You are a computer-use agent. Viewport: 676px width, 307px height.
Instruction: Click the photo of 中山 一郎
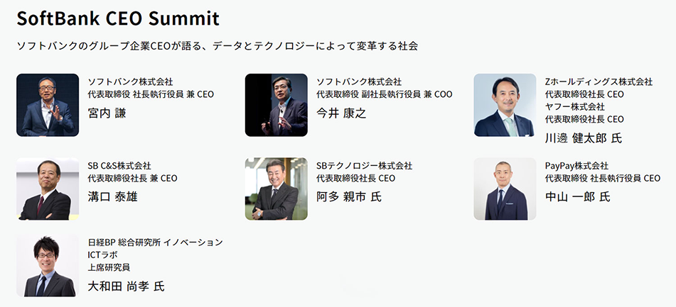[x=505, y=189]
